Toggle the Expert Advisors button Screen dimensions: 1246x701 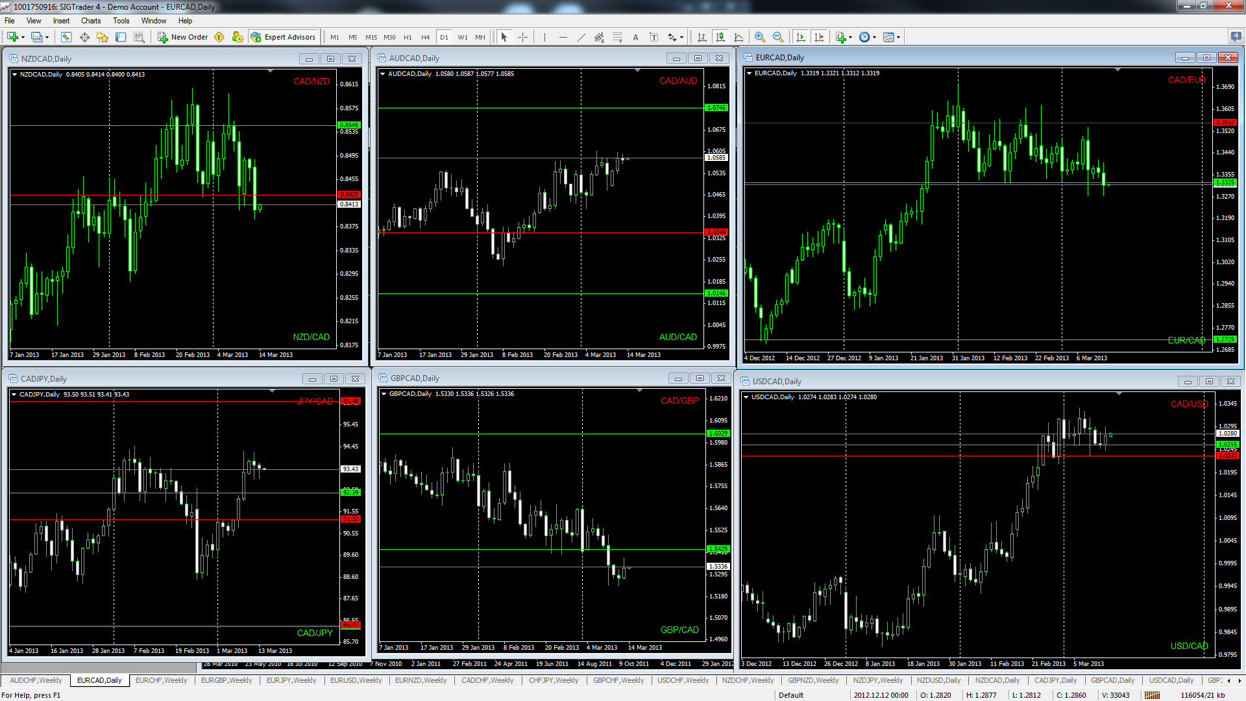284,37
